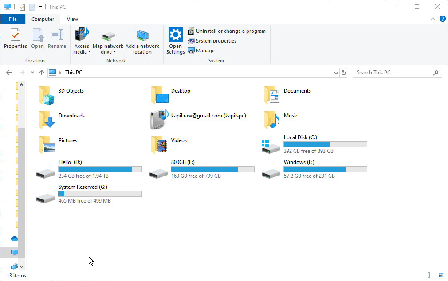Open the address bar history dropdown
The height and width of the screenshot is (281, 448).
[335, 72]
